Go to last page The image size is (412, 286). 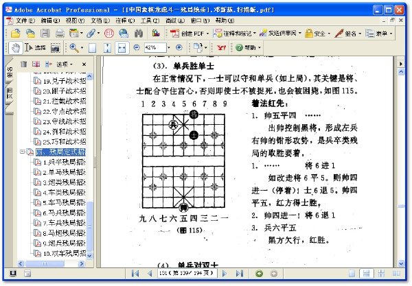click(240, 274)
